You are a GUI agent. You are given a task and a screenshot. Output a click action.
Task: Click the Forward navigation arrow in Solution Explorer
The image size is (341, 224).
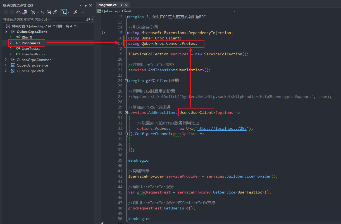[x=12, y=12]
